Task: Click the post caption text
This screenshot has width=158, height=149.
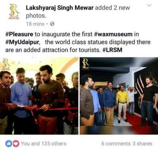Action: pyautogui.click(x=78, y=42)
